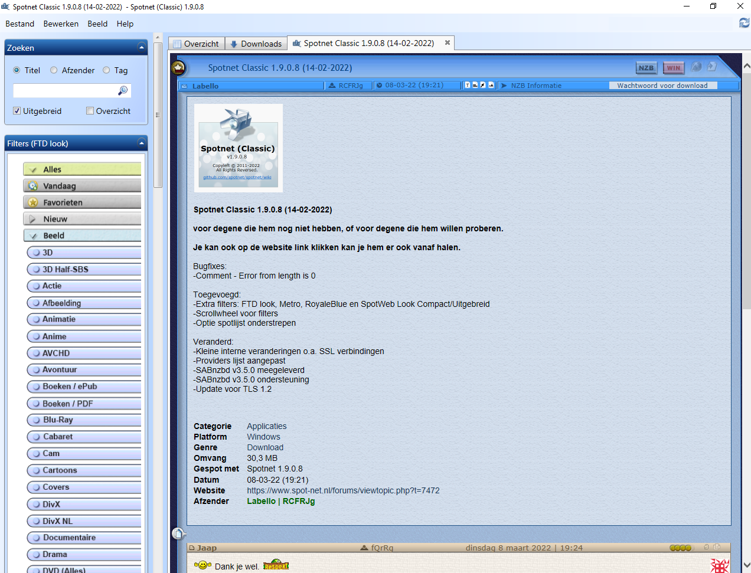Select the Animatie filter
Image resolution: width=751 pixels, height=573 pixels.
(84, 319)
